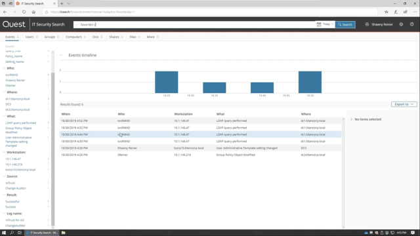Open the tab list dropdown chevron

pyautogui.click(x=68, y=3)
